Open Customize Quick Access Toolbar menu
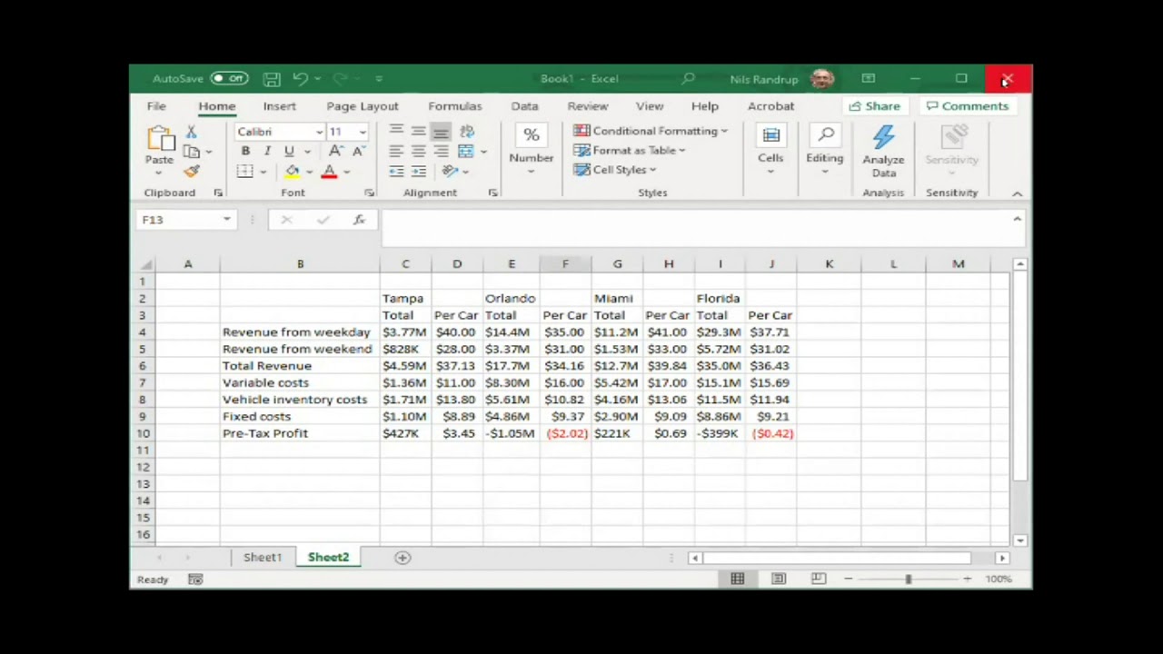Viewport: 1163px width, 654px height. [x=379, y=79]
